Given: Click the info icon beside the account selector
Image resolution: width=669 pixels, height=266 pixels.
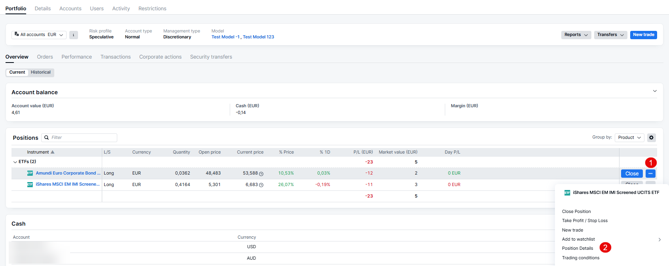Looking at the screenshot, I should click(x=73, y=35).
